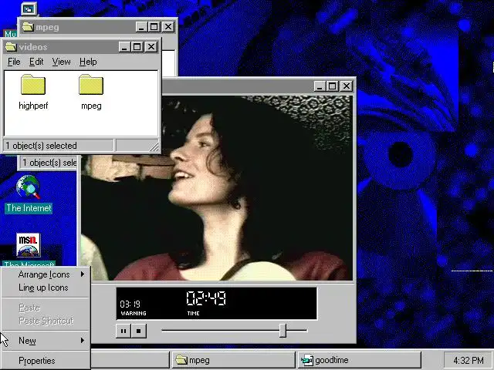
Task: Expand the New submenu
Action: 46,341
